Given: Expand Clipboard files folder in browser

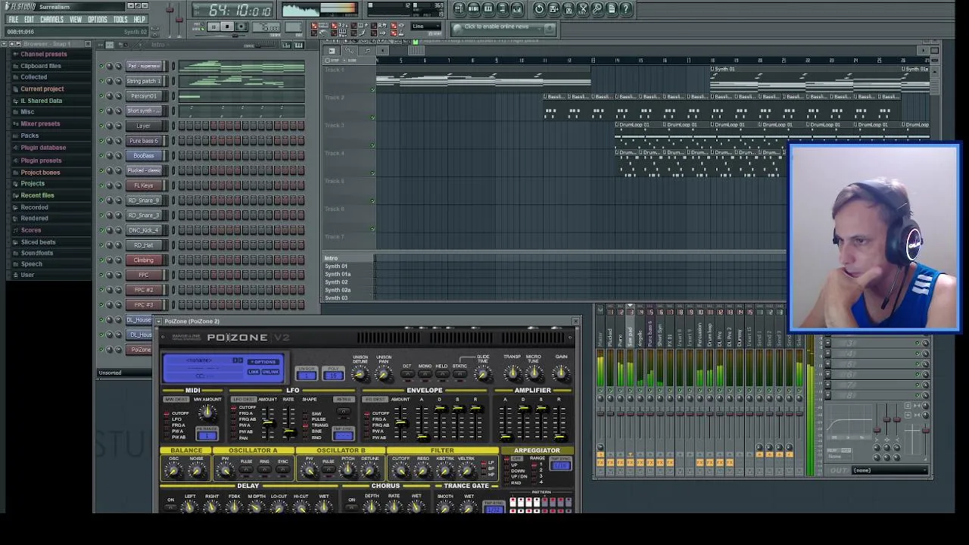Looking at the screenshot, I should tap(40, 66).
